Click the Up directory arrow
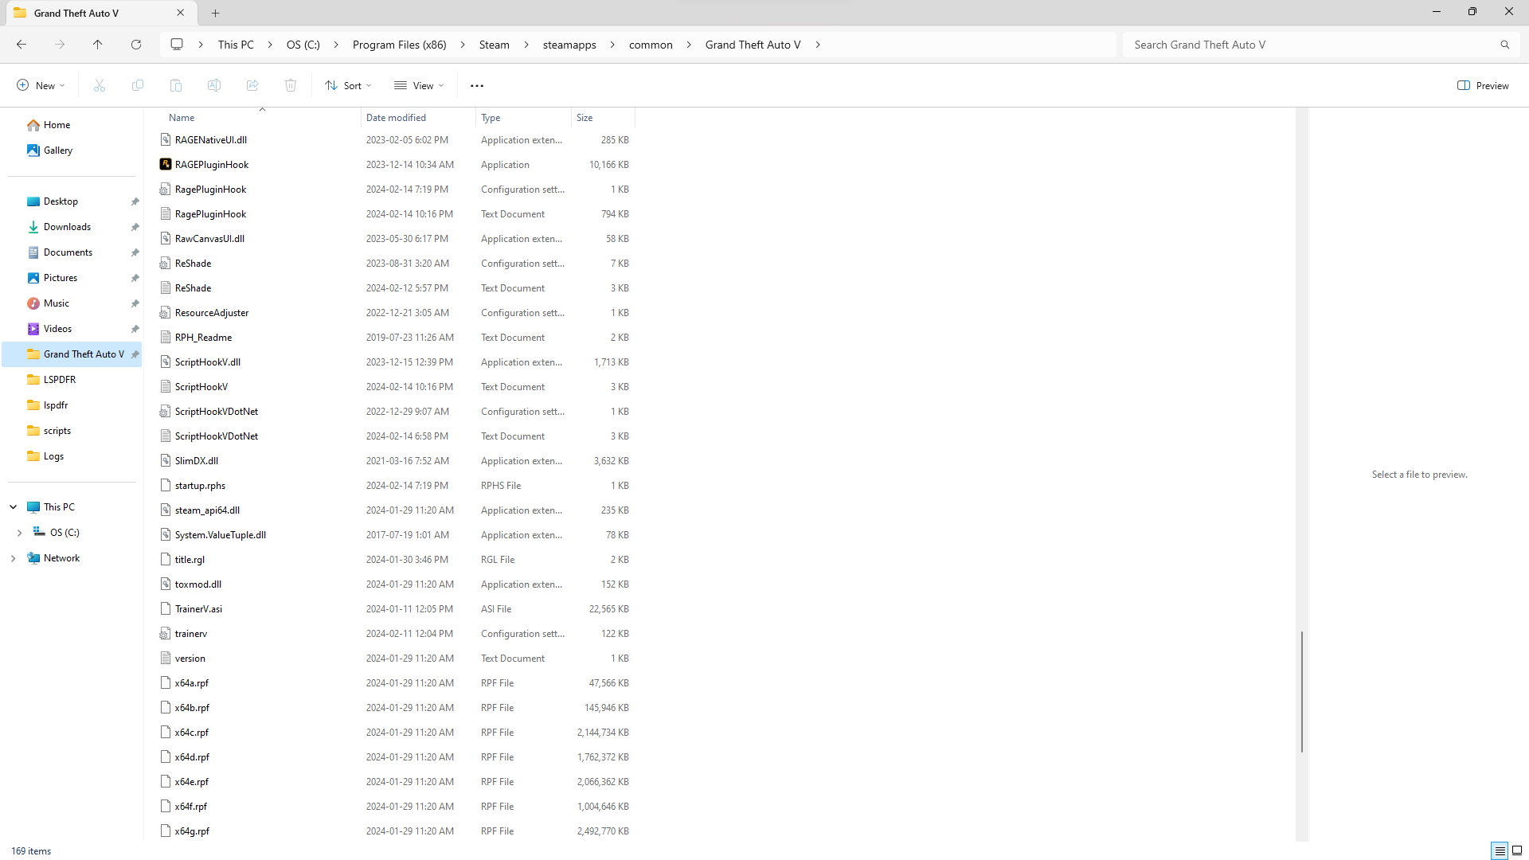 click(98, 45)
